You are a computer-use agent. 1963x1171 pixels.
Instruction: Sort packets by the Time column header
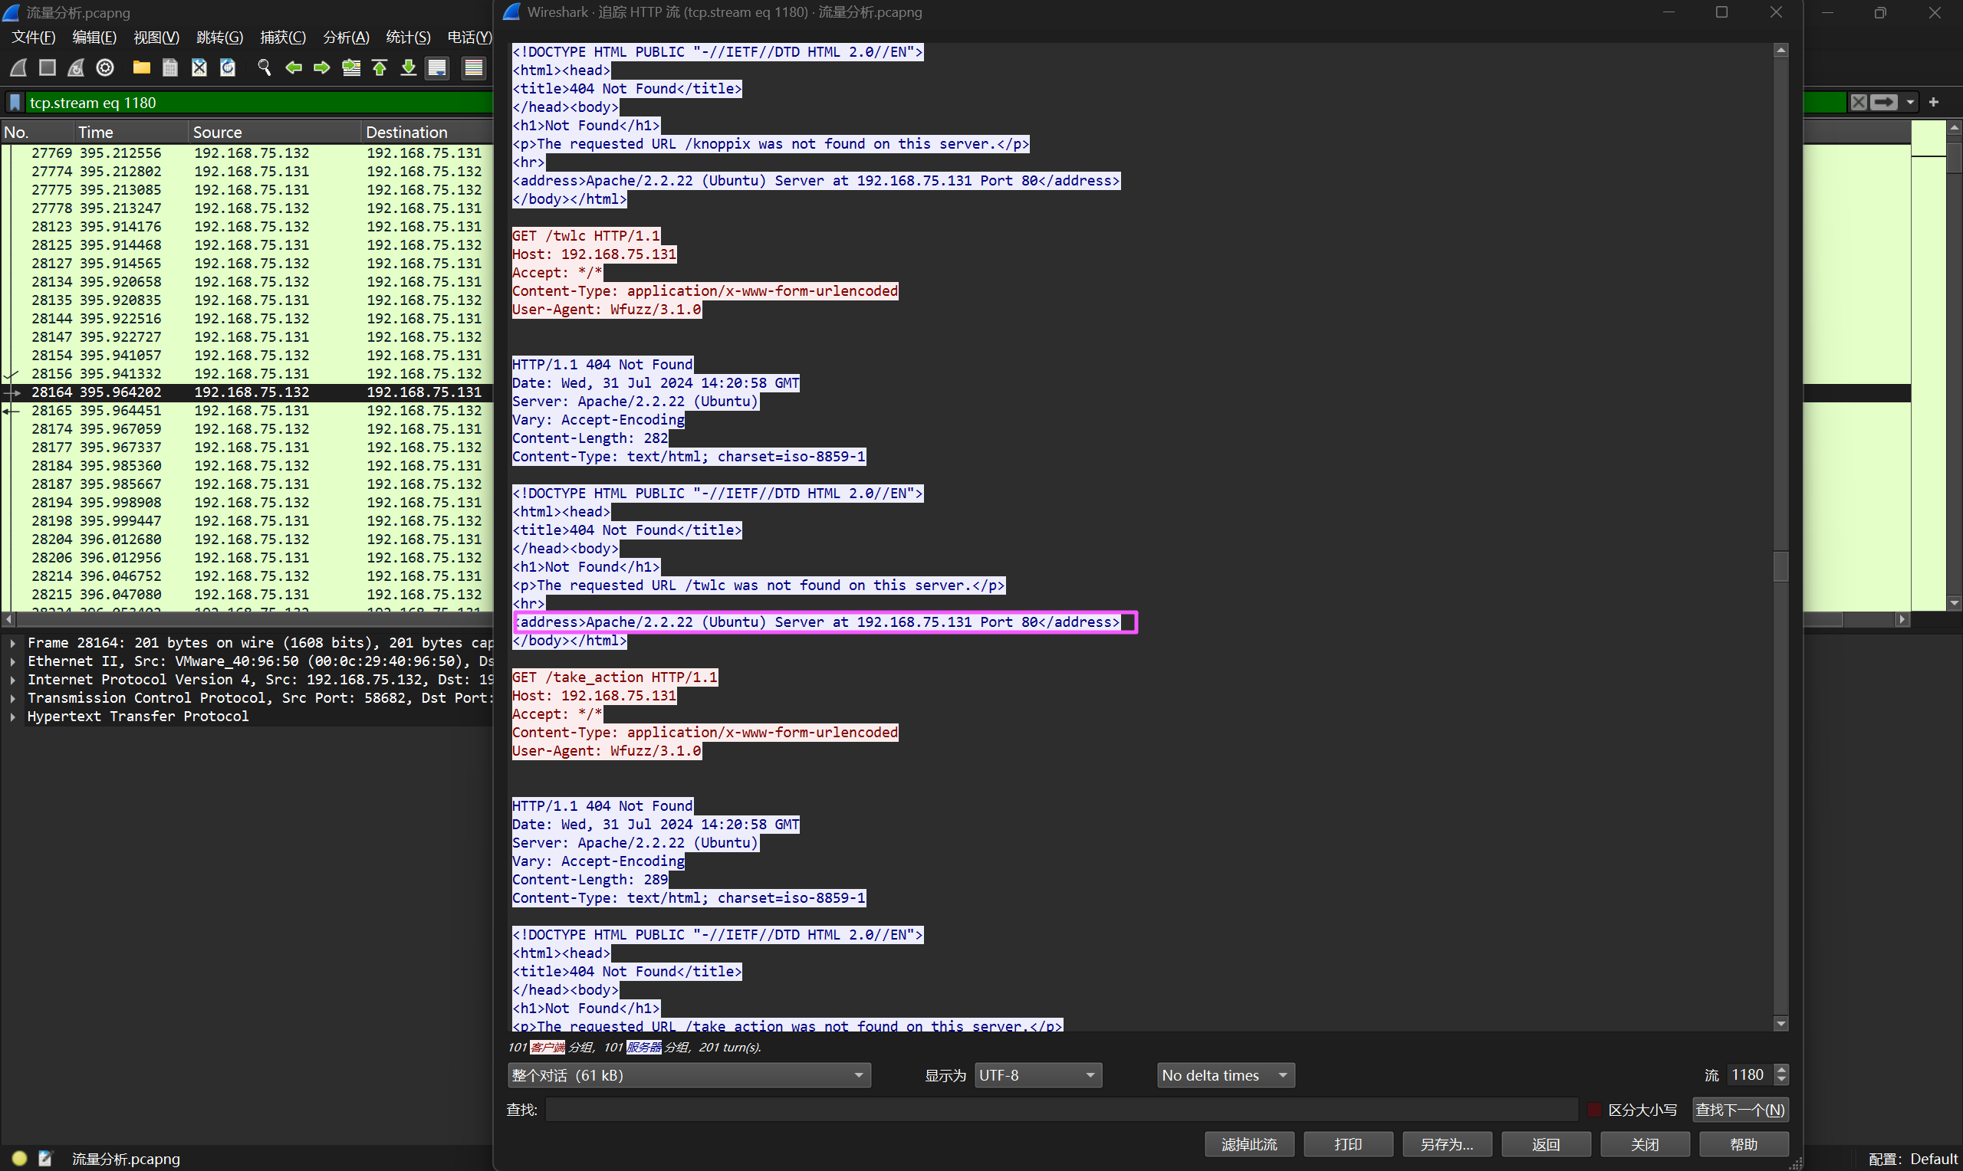click(131, 132)
